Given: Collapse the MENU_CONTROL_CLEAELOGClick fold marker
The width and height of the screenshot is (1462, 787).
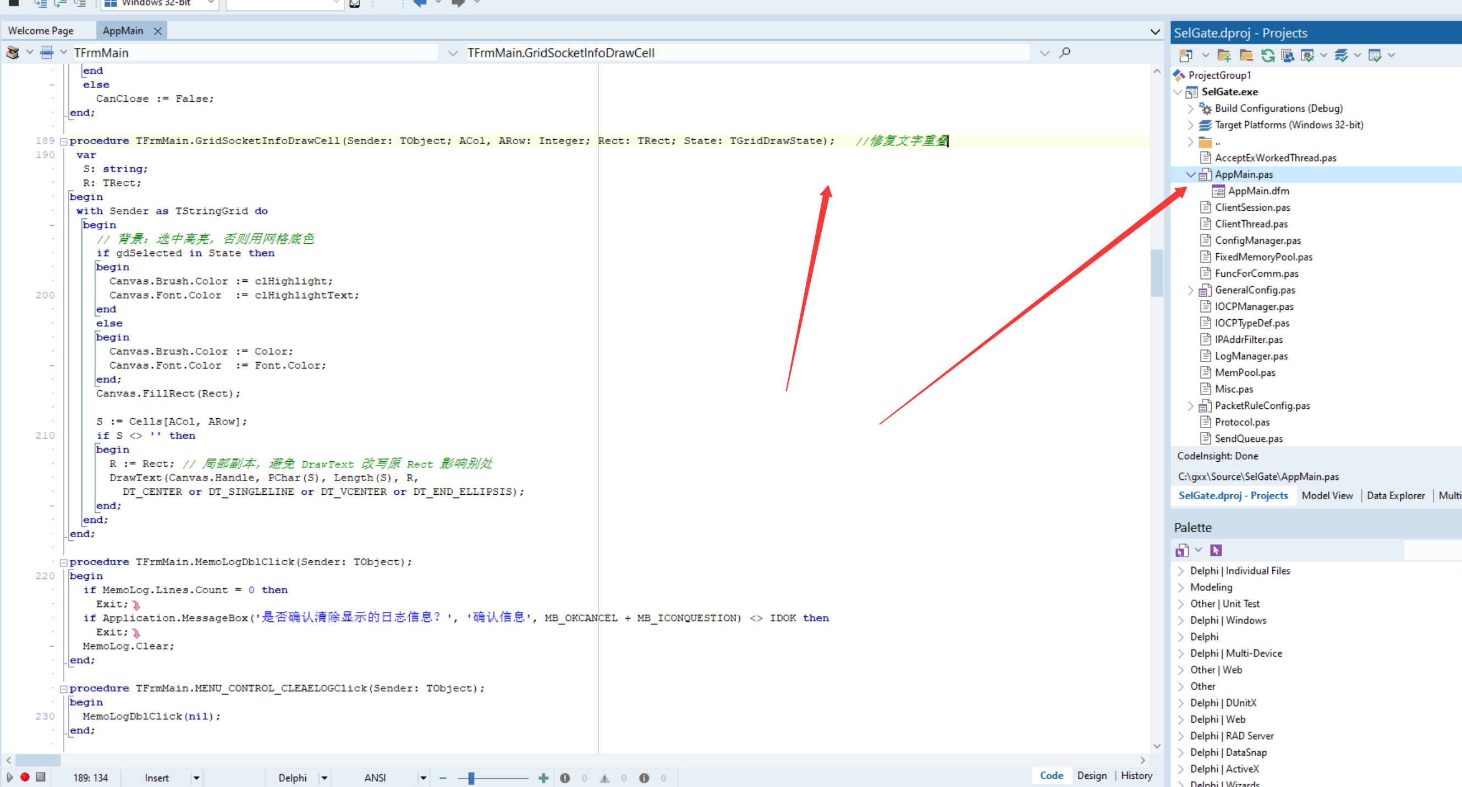Looking at the screenshot, I should pos(64,689).
